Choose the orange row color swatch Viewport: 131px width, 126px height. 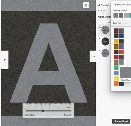click(116, 84)
